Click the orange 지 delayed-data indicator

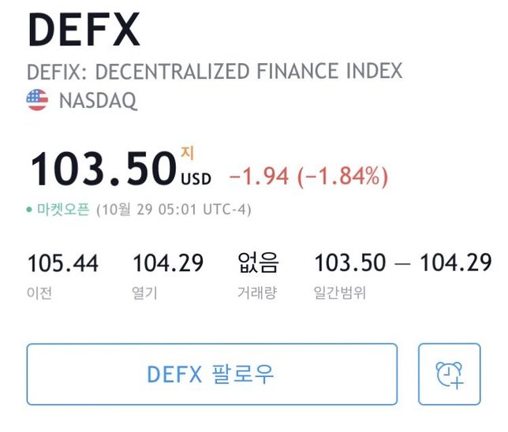(187, 151)
